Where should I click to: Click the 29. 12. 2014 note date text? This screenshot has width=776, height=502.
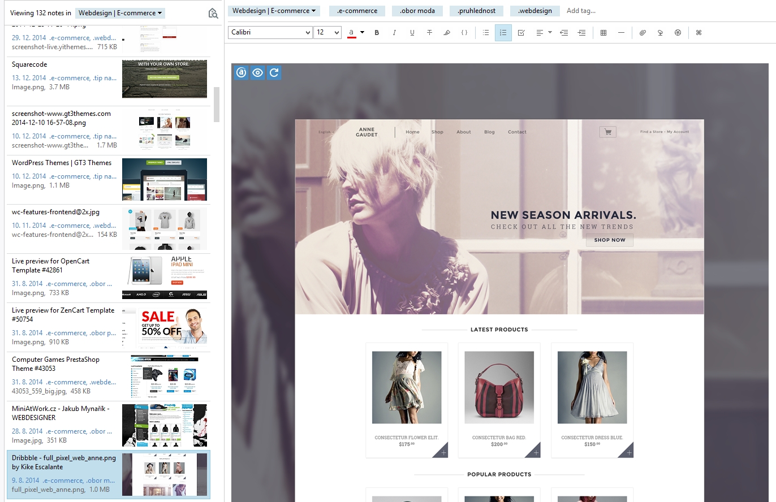coord(29,38)
